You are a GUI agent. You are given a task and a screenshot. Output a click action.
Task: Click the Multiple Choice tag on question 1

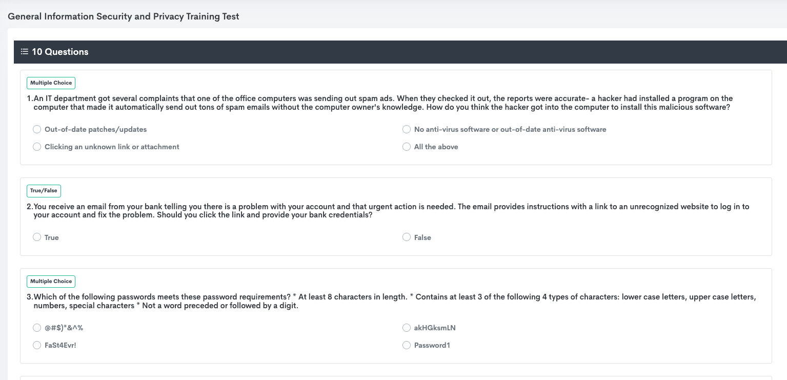point(51,83)
